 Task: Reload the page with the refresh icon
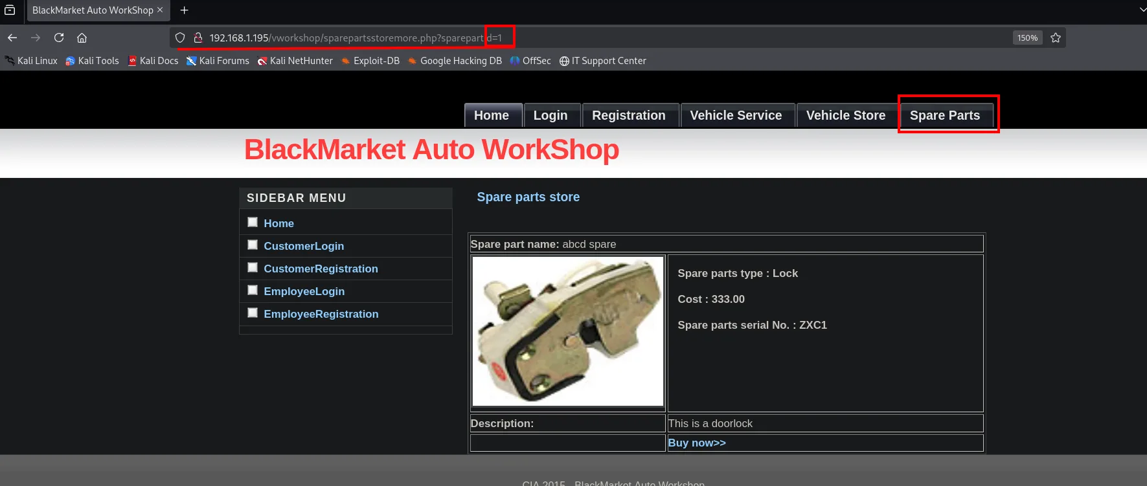pos(59,38)
